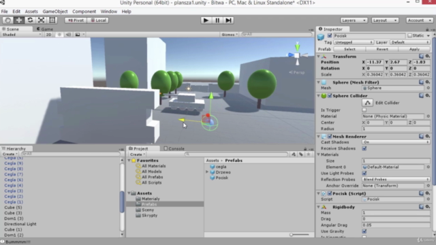Expand the Drzewo prefab
This screenshot has height=245, width=436.
click(x=207, y=172)
